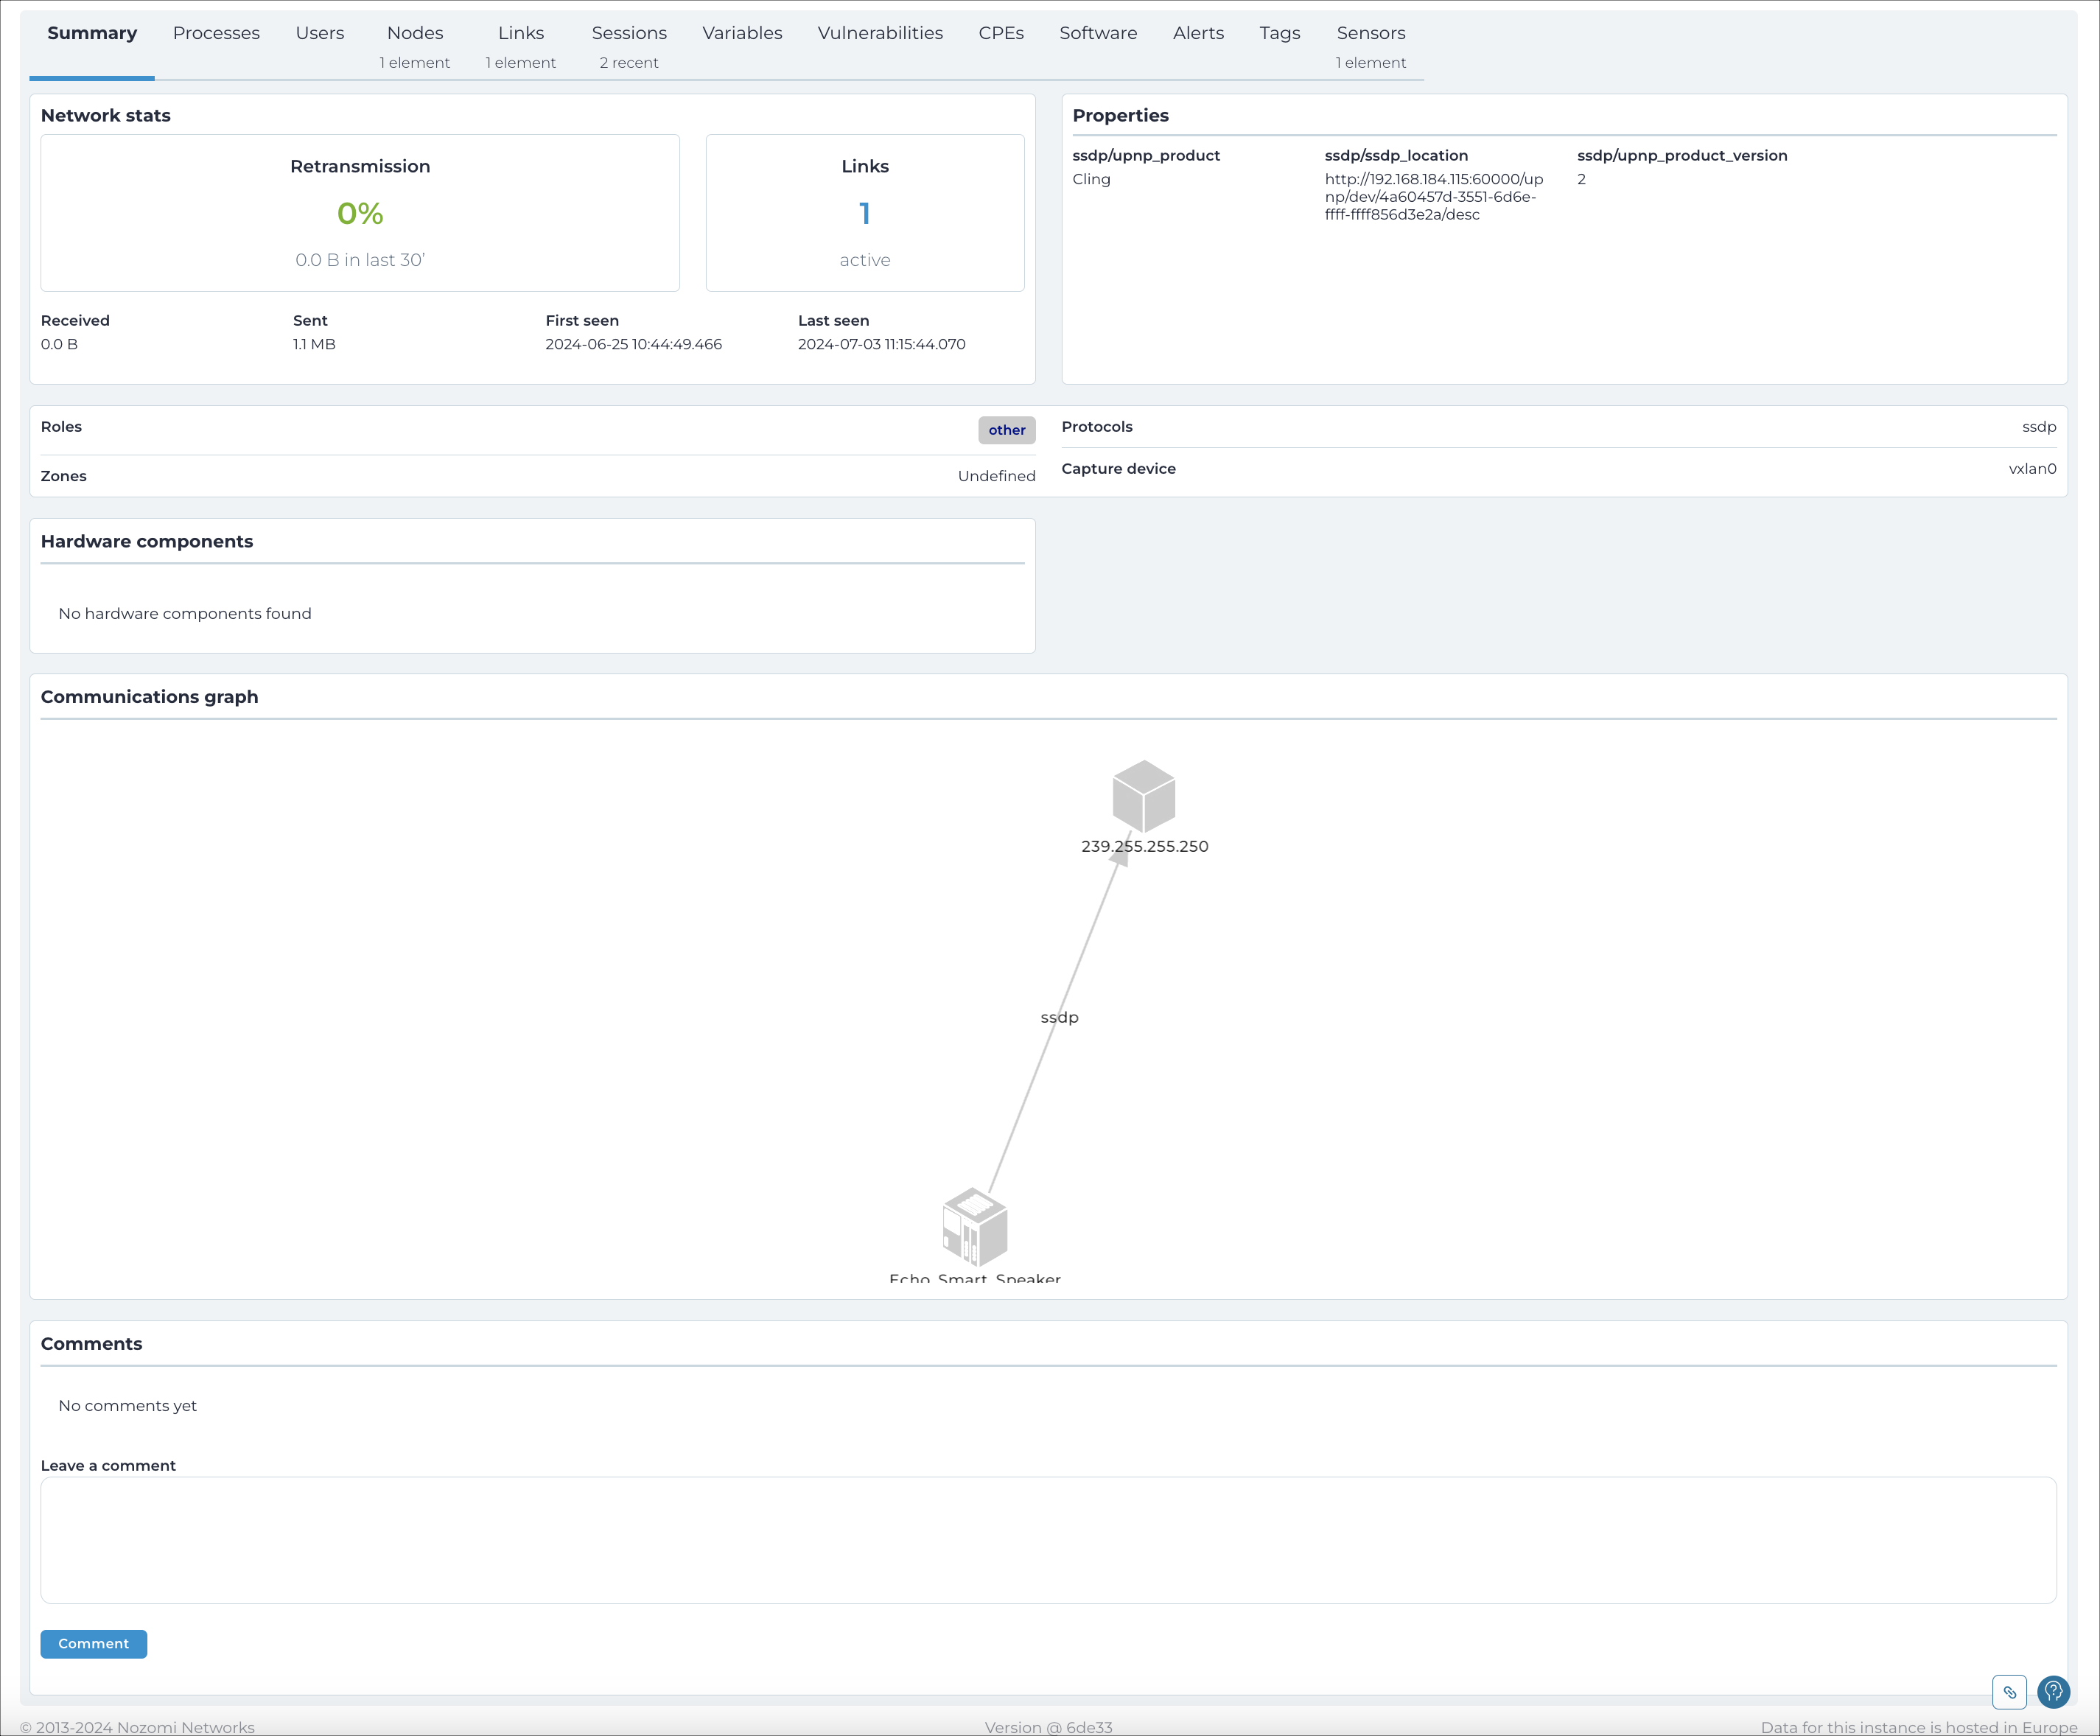
Task: Click the Retransmission 0% value
Action: (360, 213)
